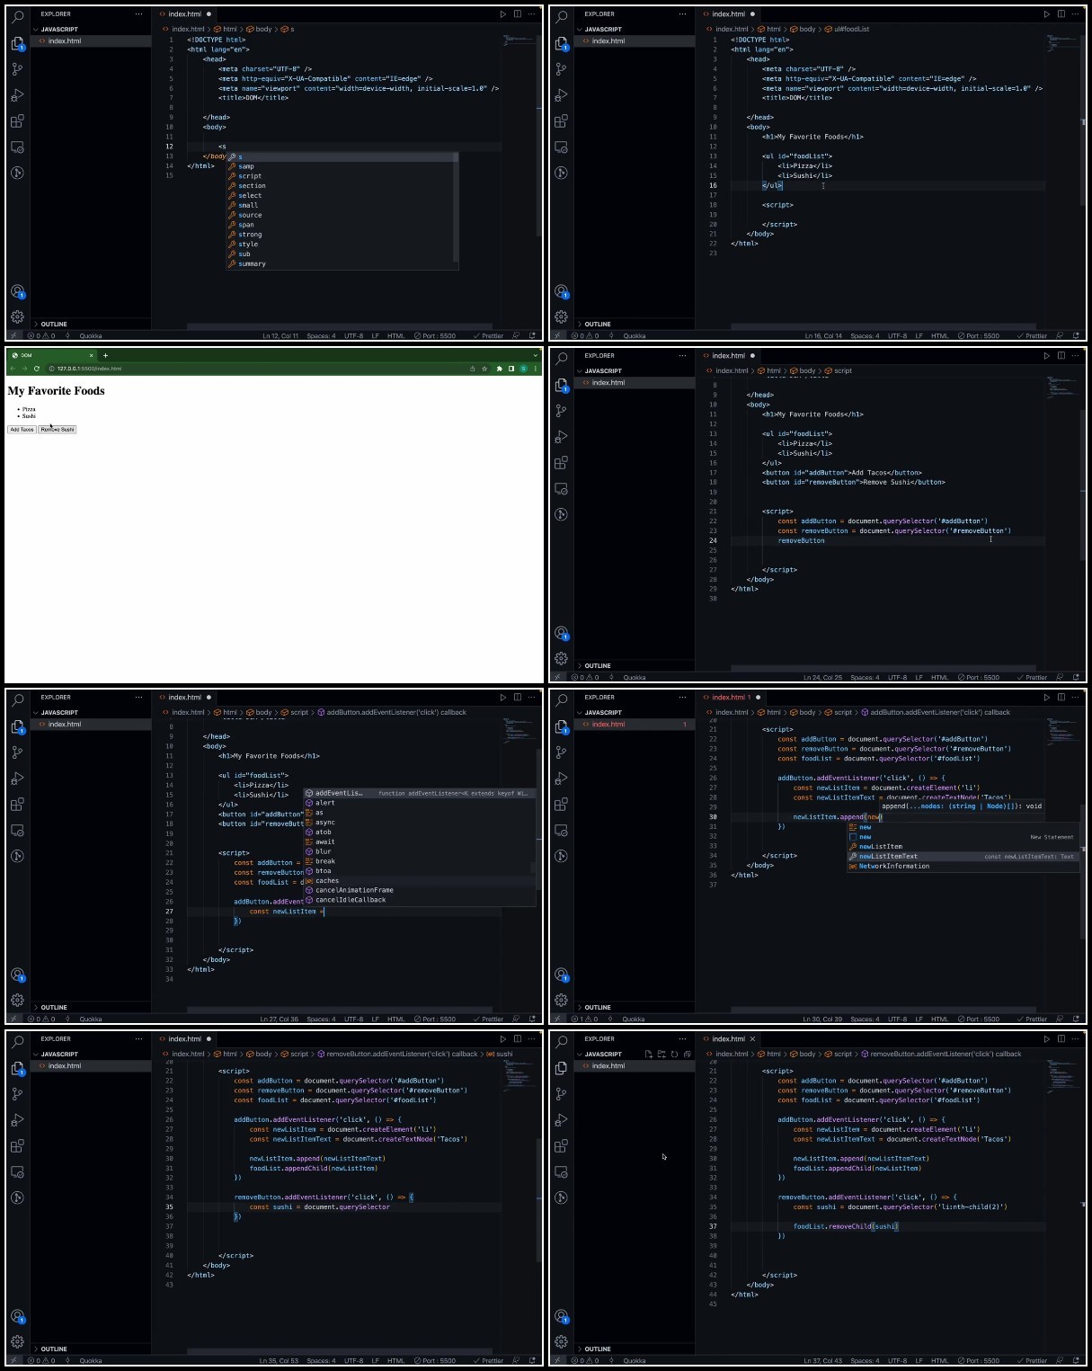Select the index.html tab marked with error count 1
The height and width of the screenshot is (1371, 1092).
[733, 698]
